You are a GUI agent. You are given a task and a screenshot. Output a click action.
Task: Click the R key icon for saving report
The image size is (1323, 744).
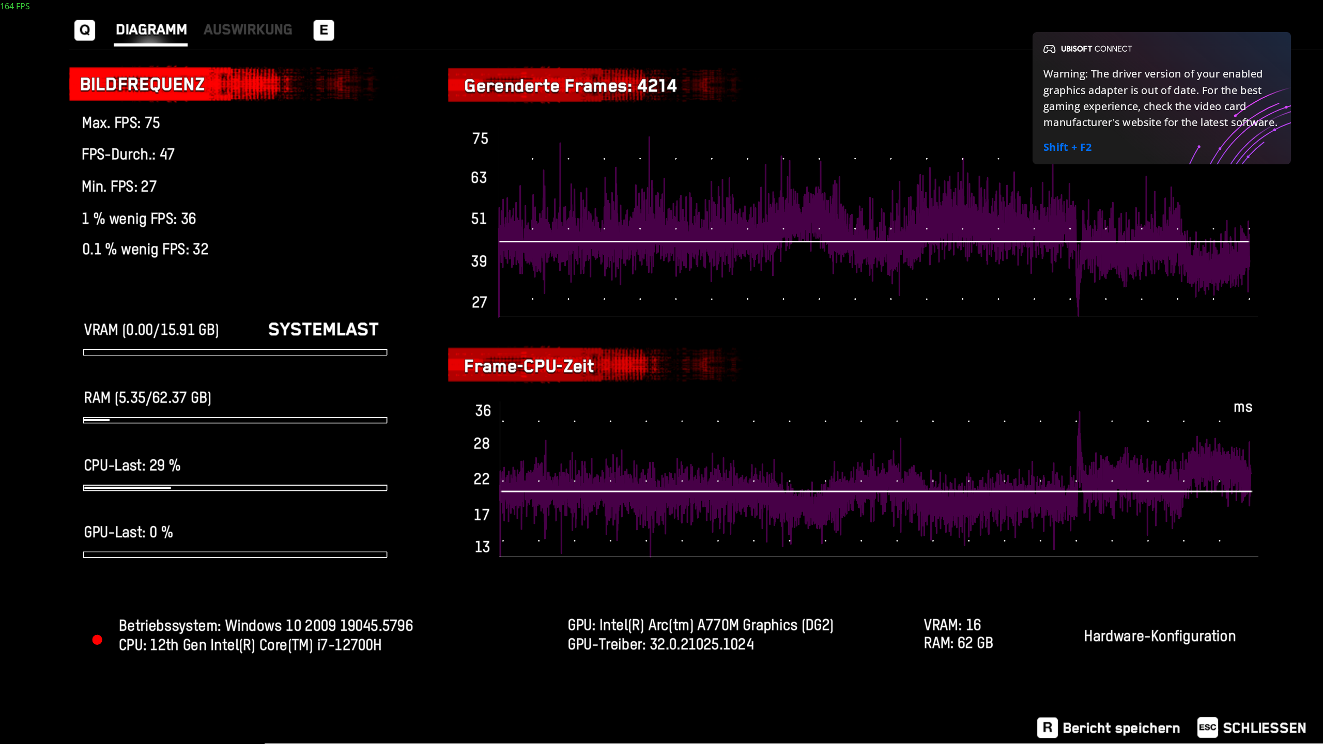(1047, 728)
